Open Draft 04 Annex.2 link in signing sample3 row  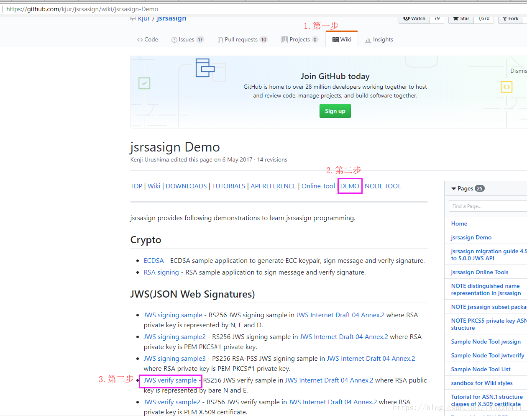[371, 358]
